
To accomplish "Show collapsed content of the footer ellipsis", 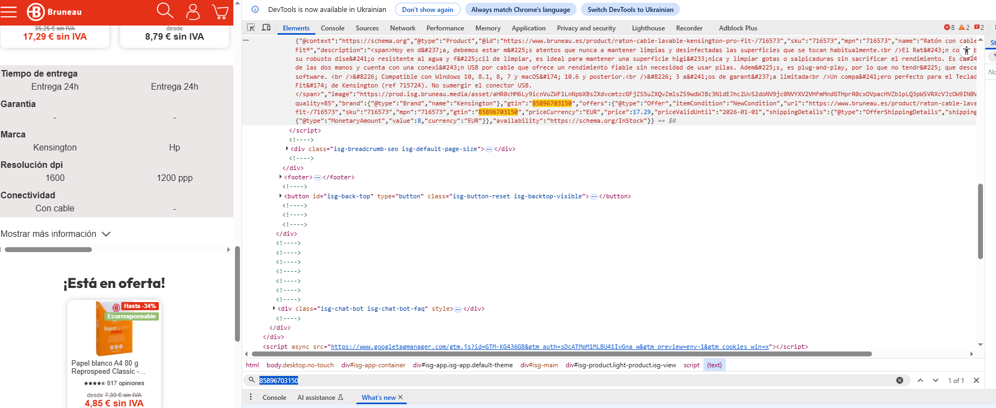I will (x=318, y=178).
